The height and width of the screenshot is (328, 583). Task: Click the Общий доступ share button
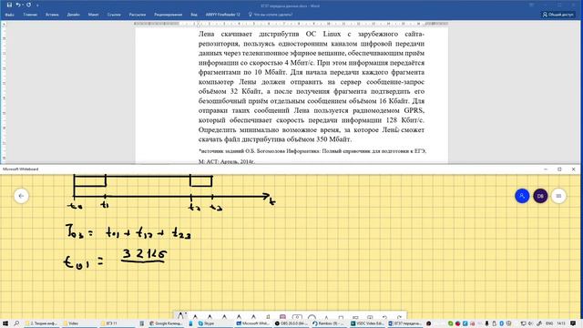pos(558,15)
